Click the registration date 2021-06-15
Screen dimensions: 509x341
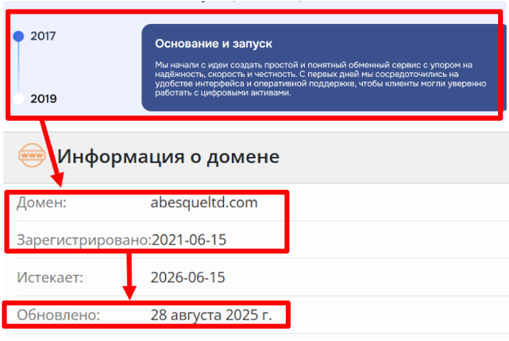189,240
